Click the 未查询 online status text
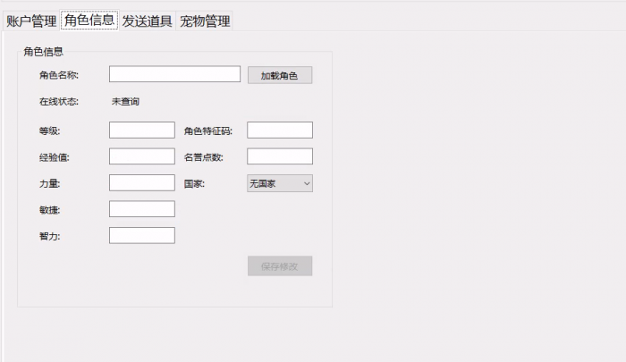This screenshot has width=626, height=362. tap(125, 102)
